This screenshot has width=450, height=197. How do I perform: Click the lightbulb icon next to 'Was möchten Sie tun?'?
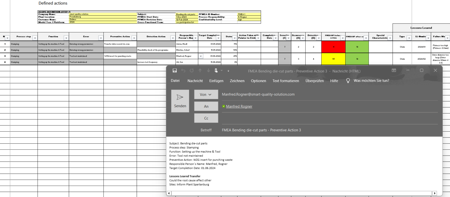tap(347, 81)
